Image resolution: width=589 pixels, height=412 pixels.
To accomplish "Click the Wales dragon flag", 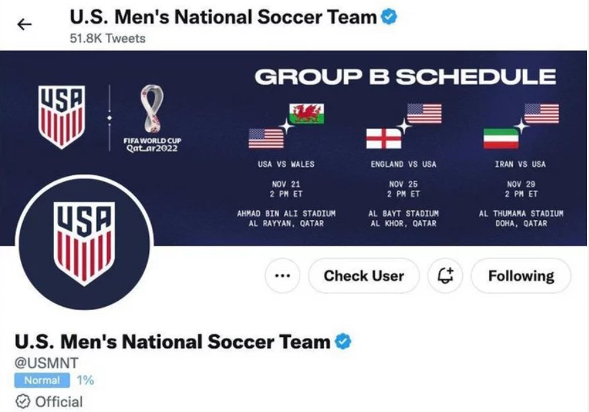I will point(306,113).
